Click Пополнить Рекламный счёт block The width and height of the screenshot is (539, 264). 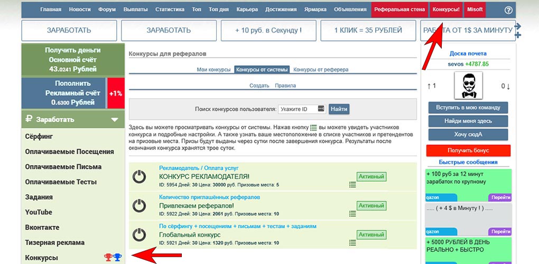coord(64,93)
